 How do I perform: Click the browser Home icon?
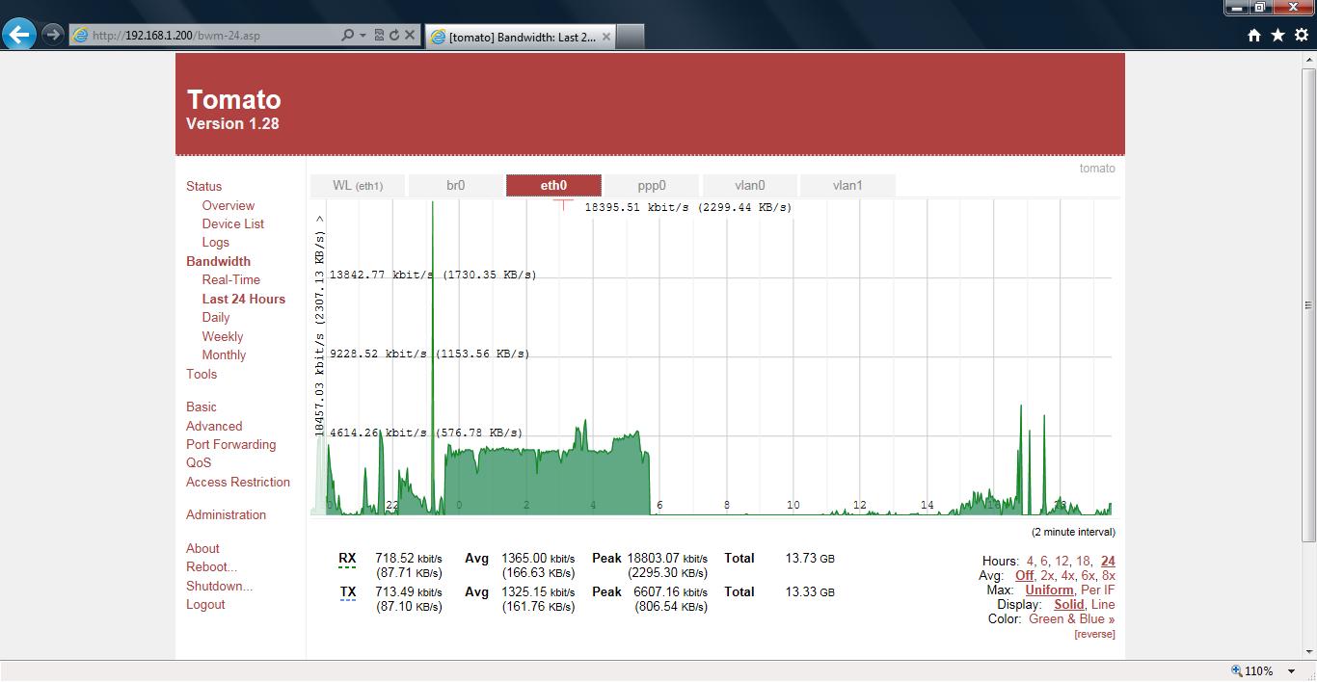(1254, 35)
